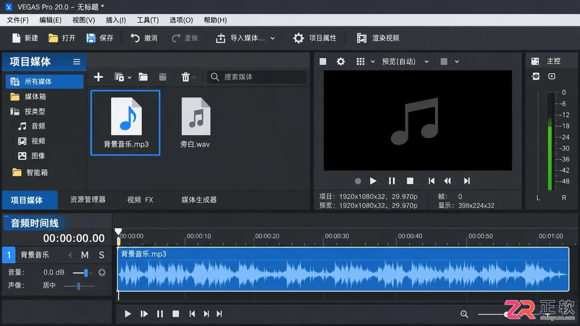The height and width of the screenshot is (326, 580).
Task: Expand the grid overlay dropdown arrow
Action: [373, 62]
